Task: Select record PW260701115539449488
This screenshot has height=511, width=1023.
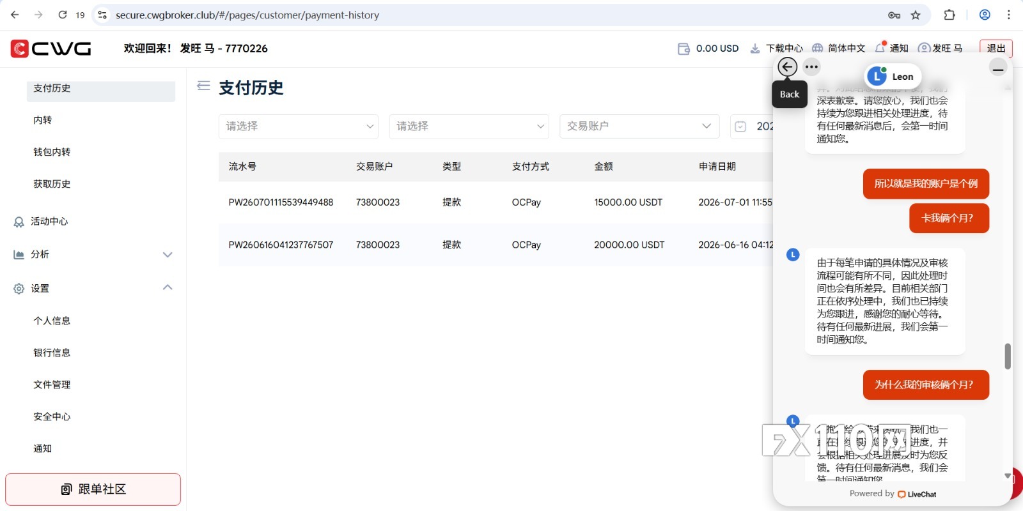Action: pyautogui.click(x=281, y=202)
